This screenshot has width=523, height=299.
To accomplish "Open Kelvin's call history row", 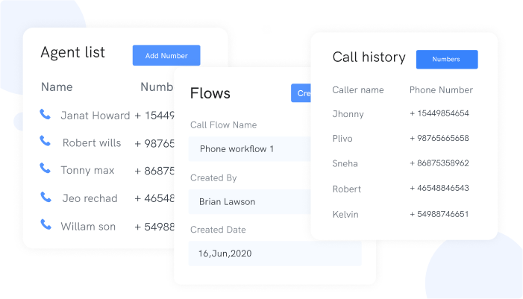I will pyautogui.click(x=345, y=214).
